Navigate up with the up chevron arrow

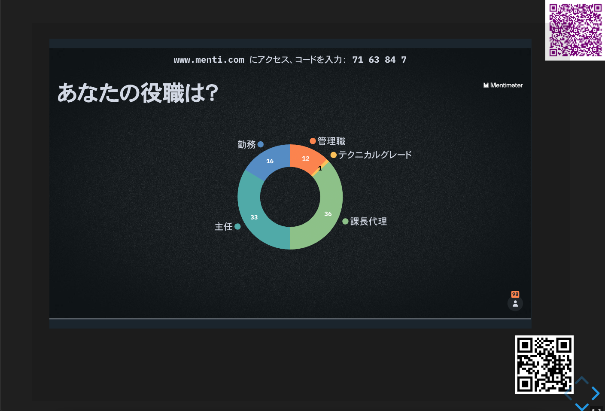point(582,380)
